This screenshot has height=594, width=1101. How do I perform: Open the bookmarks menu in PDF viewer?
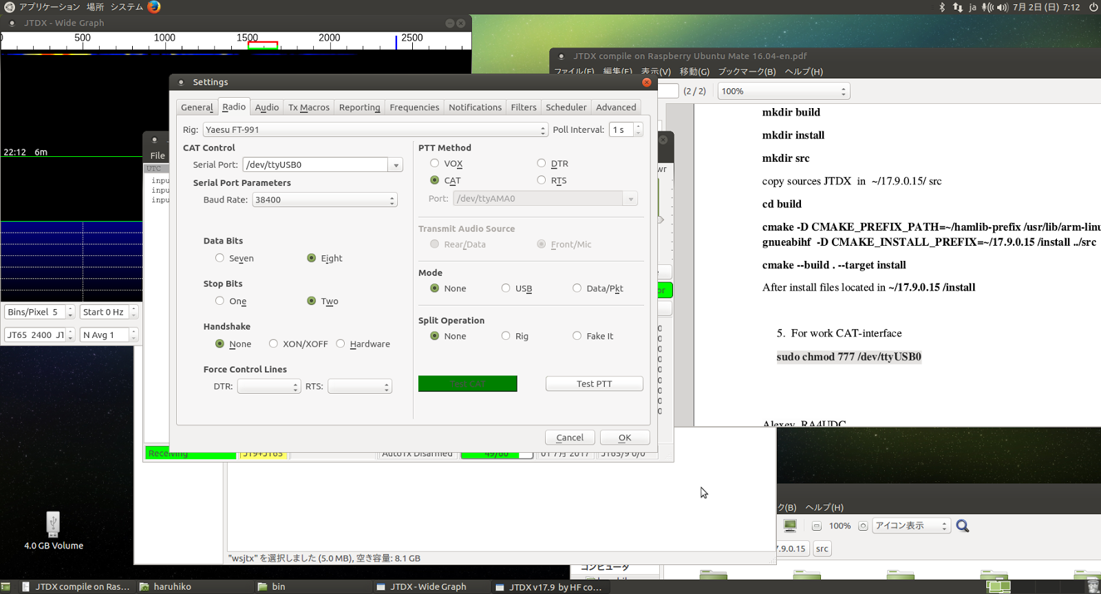click(x=747, y=72)
